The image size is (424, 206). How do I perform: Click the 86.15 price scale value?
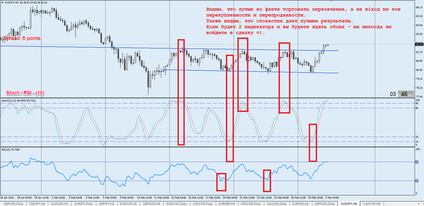[419, 7]
